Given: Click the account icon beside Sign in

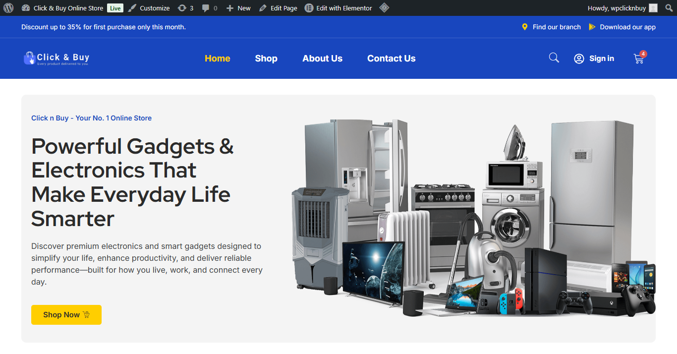Looking at the screenshot, I should 579,59.
